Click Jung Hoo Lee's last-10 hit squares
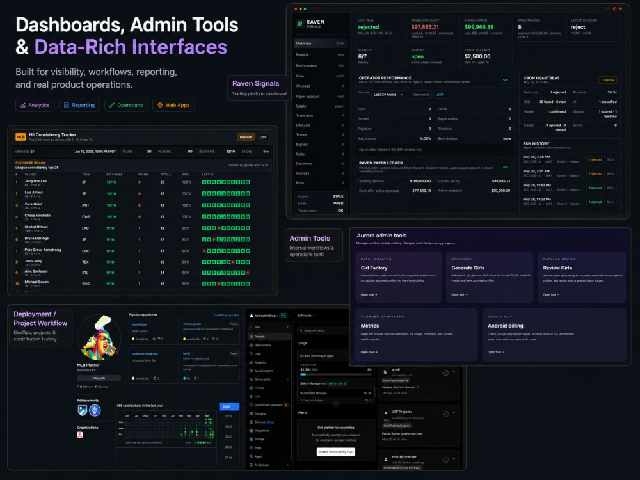640x480 pixels. coord(226,182)
